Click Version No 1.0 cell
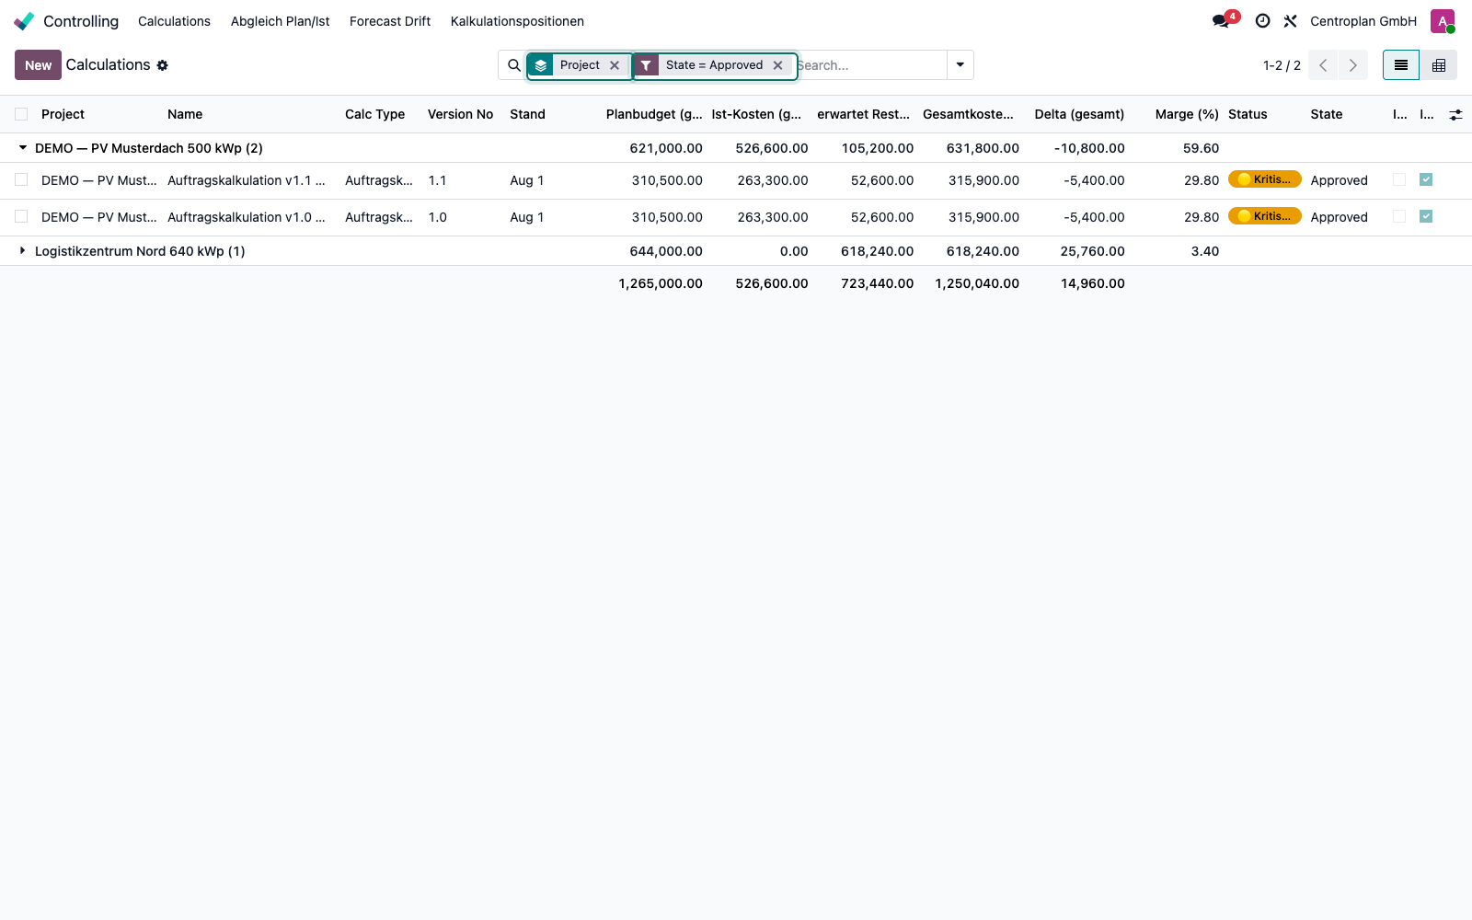 pos(437,217)
